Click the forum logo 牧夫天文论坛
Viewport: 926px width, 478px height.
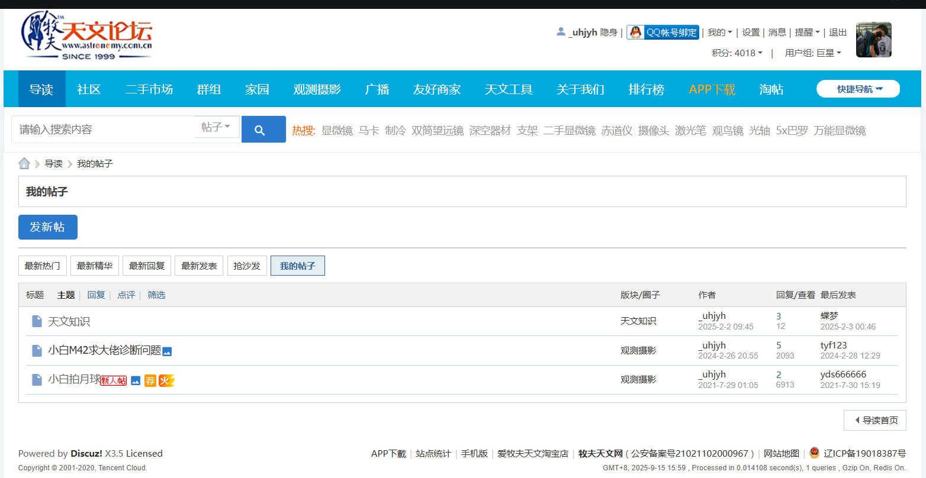click(x=87, y=35)
